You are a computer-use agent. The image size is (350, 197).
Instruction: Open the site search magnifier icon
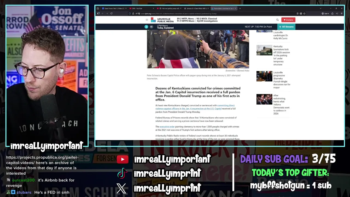(277, 20)
